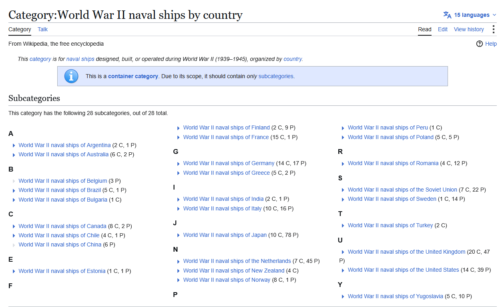
Task: Expand the United Kingdom subcategory arrow
Action: pos(343,252)
